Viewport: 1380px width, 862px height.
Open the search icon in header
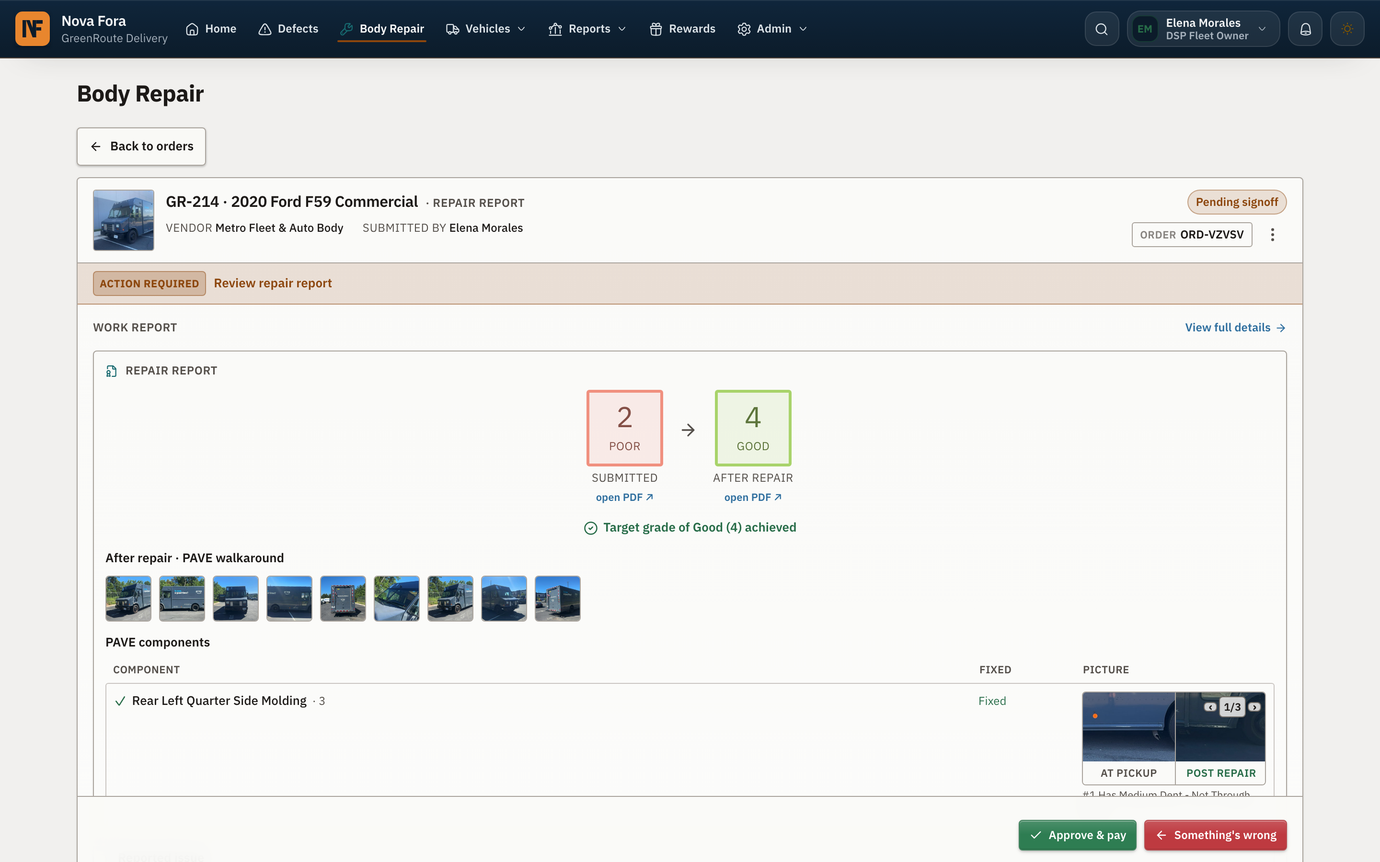tap(1102, 29)
